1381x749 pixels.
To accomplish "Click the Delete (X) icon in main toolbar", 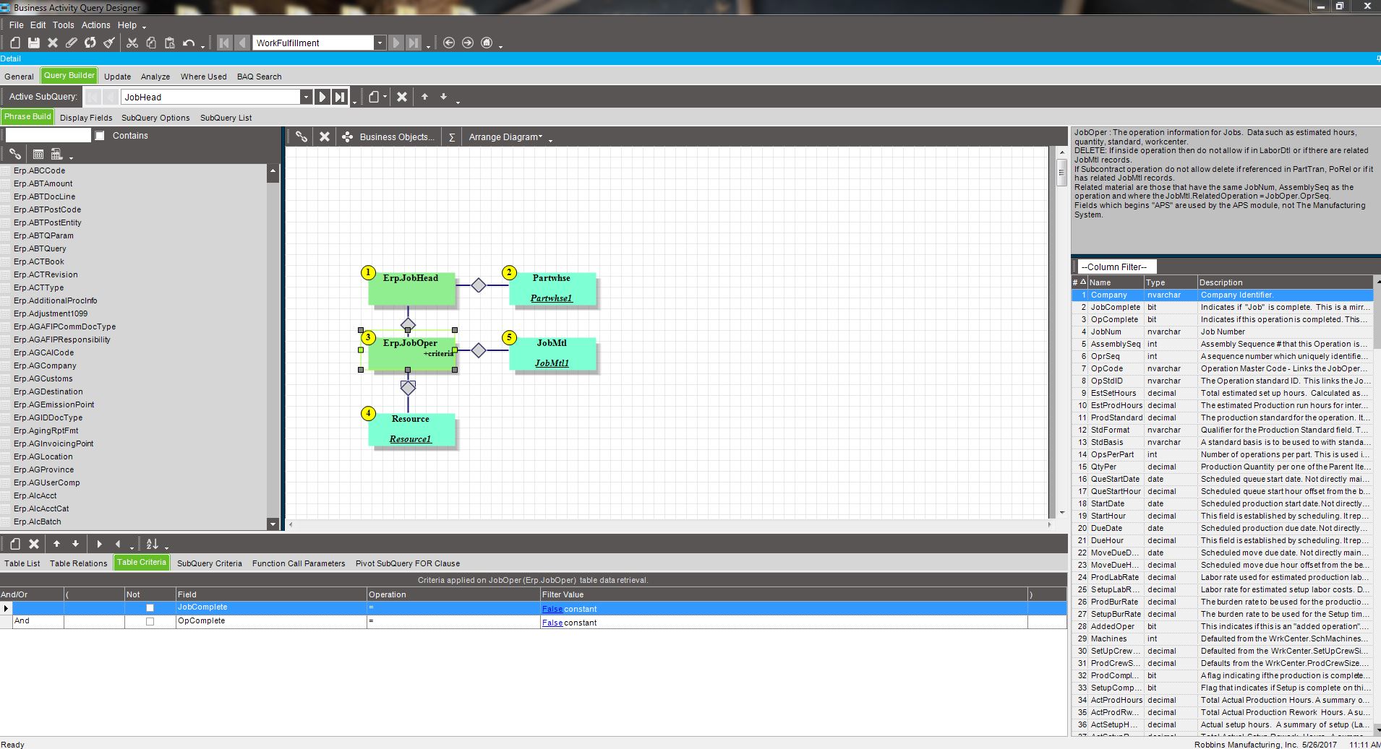I will click(x=53, y=43).
